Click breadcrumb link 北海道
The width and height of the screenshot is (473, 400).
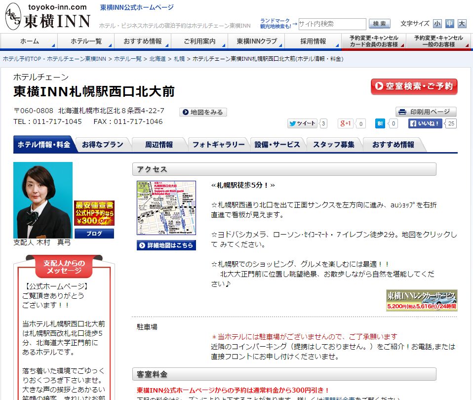tap(158, 59)
